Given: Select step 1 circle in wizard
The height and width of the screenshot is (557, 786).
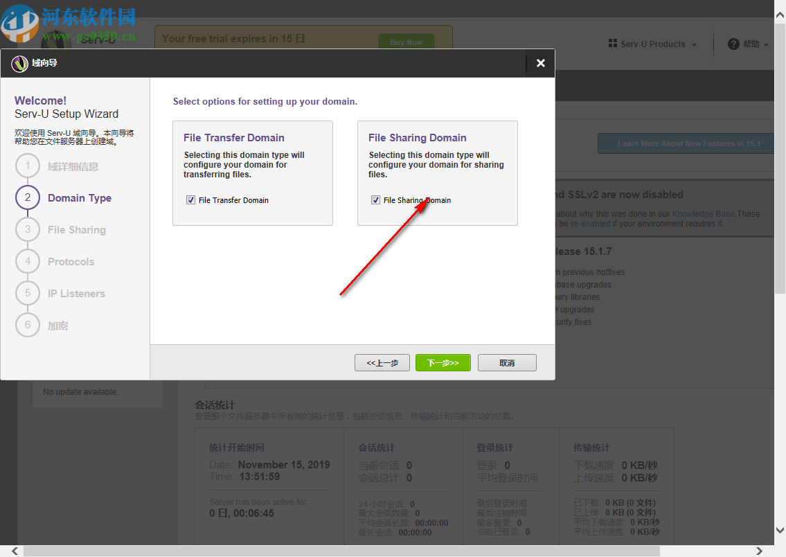Looking at the screenshot, I should (x=28, y=166).
